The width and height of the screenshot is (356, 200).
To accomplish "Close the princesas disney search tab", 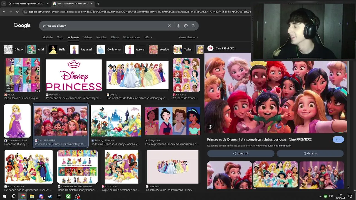I will point(92,4).
